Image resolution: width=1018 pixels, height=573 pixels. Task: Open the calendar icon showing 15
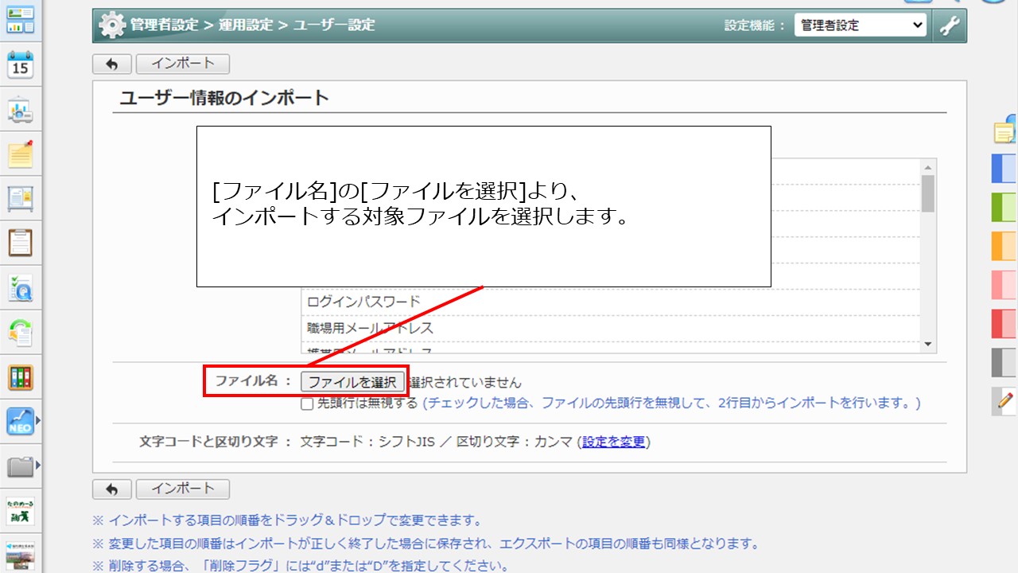pyautogui.click(x=21, y=65)
